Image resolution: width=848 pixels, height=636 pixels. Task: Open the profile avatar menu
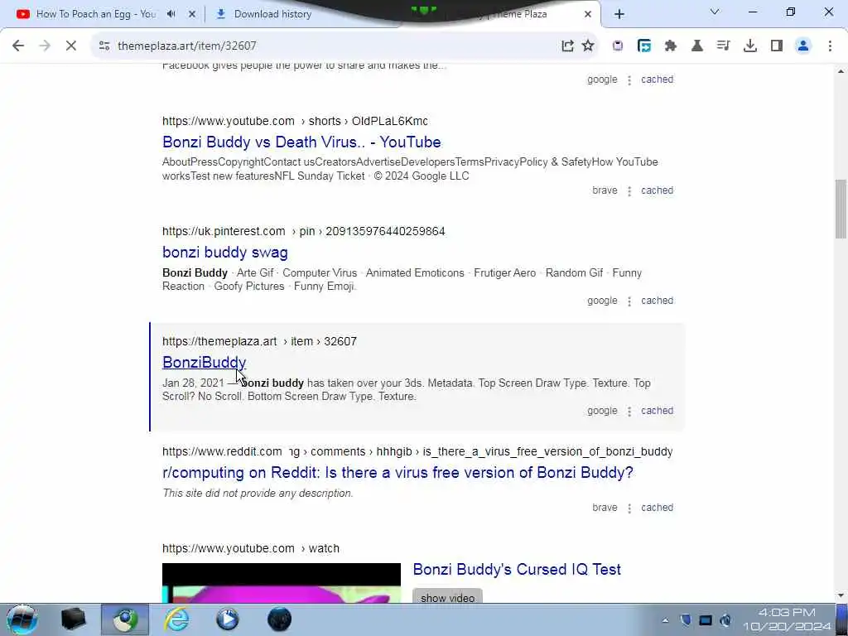click(x=803, y=46)
